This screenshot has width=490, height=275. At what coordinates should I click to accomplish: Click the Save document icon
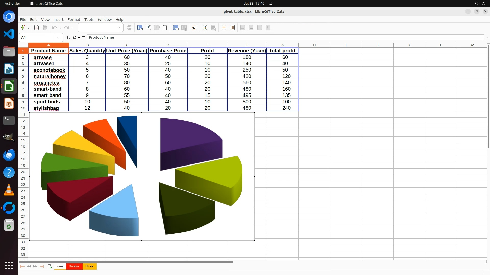point(23,28)
